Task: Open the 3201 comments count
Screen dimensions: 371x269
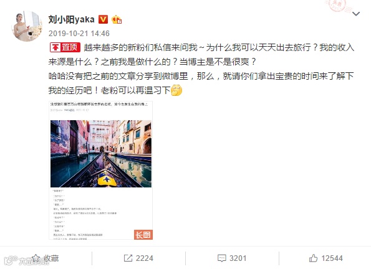Action: pyautogui.click(x=238, y=258)
